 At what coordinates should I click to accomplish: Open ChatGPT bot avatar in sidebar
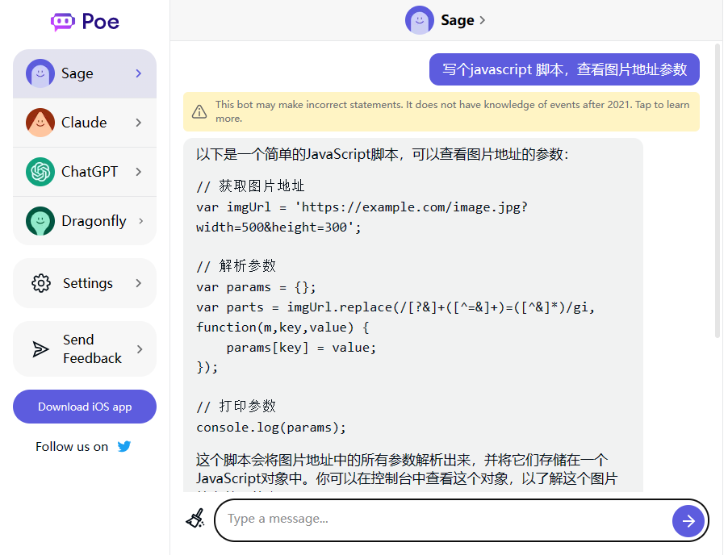pyautogui.click(x=40, y=172)
